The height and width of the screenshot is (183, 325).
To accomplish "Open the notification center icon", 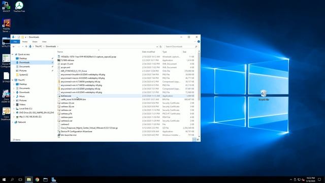I will [319, 179].
